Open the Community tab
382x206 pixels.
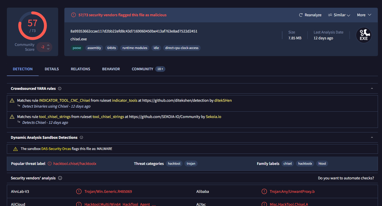point(142,69)
